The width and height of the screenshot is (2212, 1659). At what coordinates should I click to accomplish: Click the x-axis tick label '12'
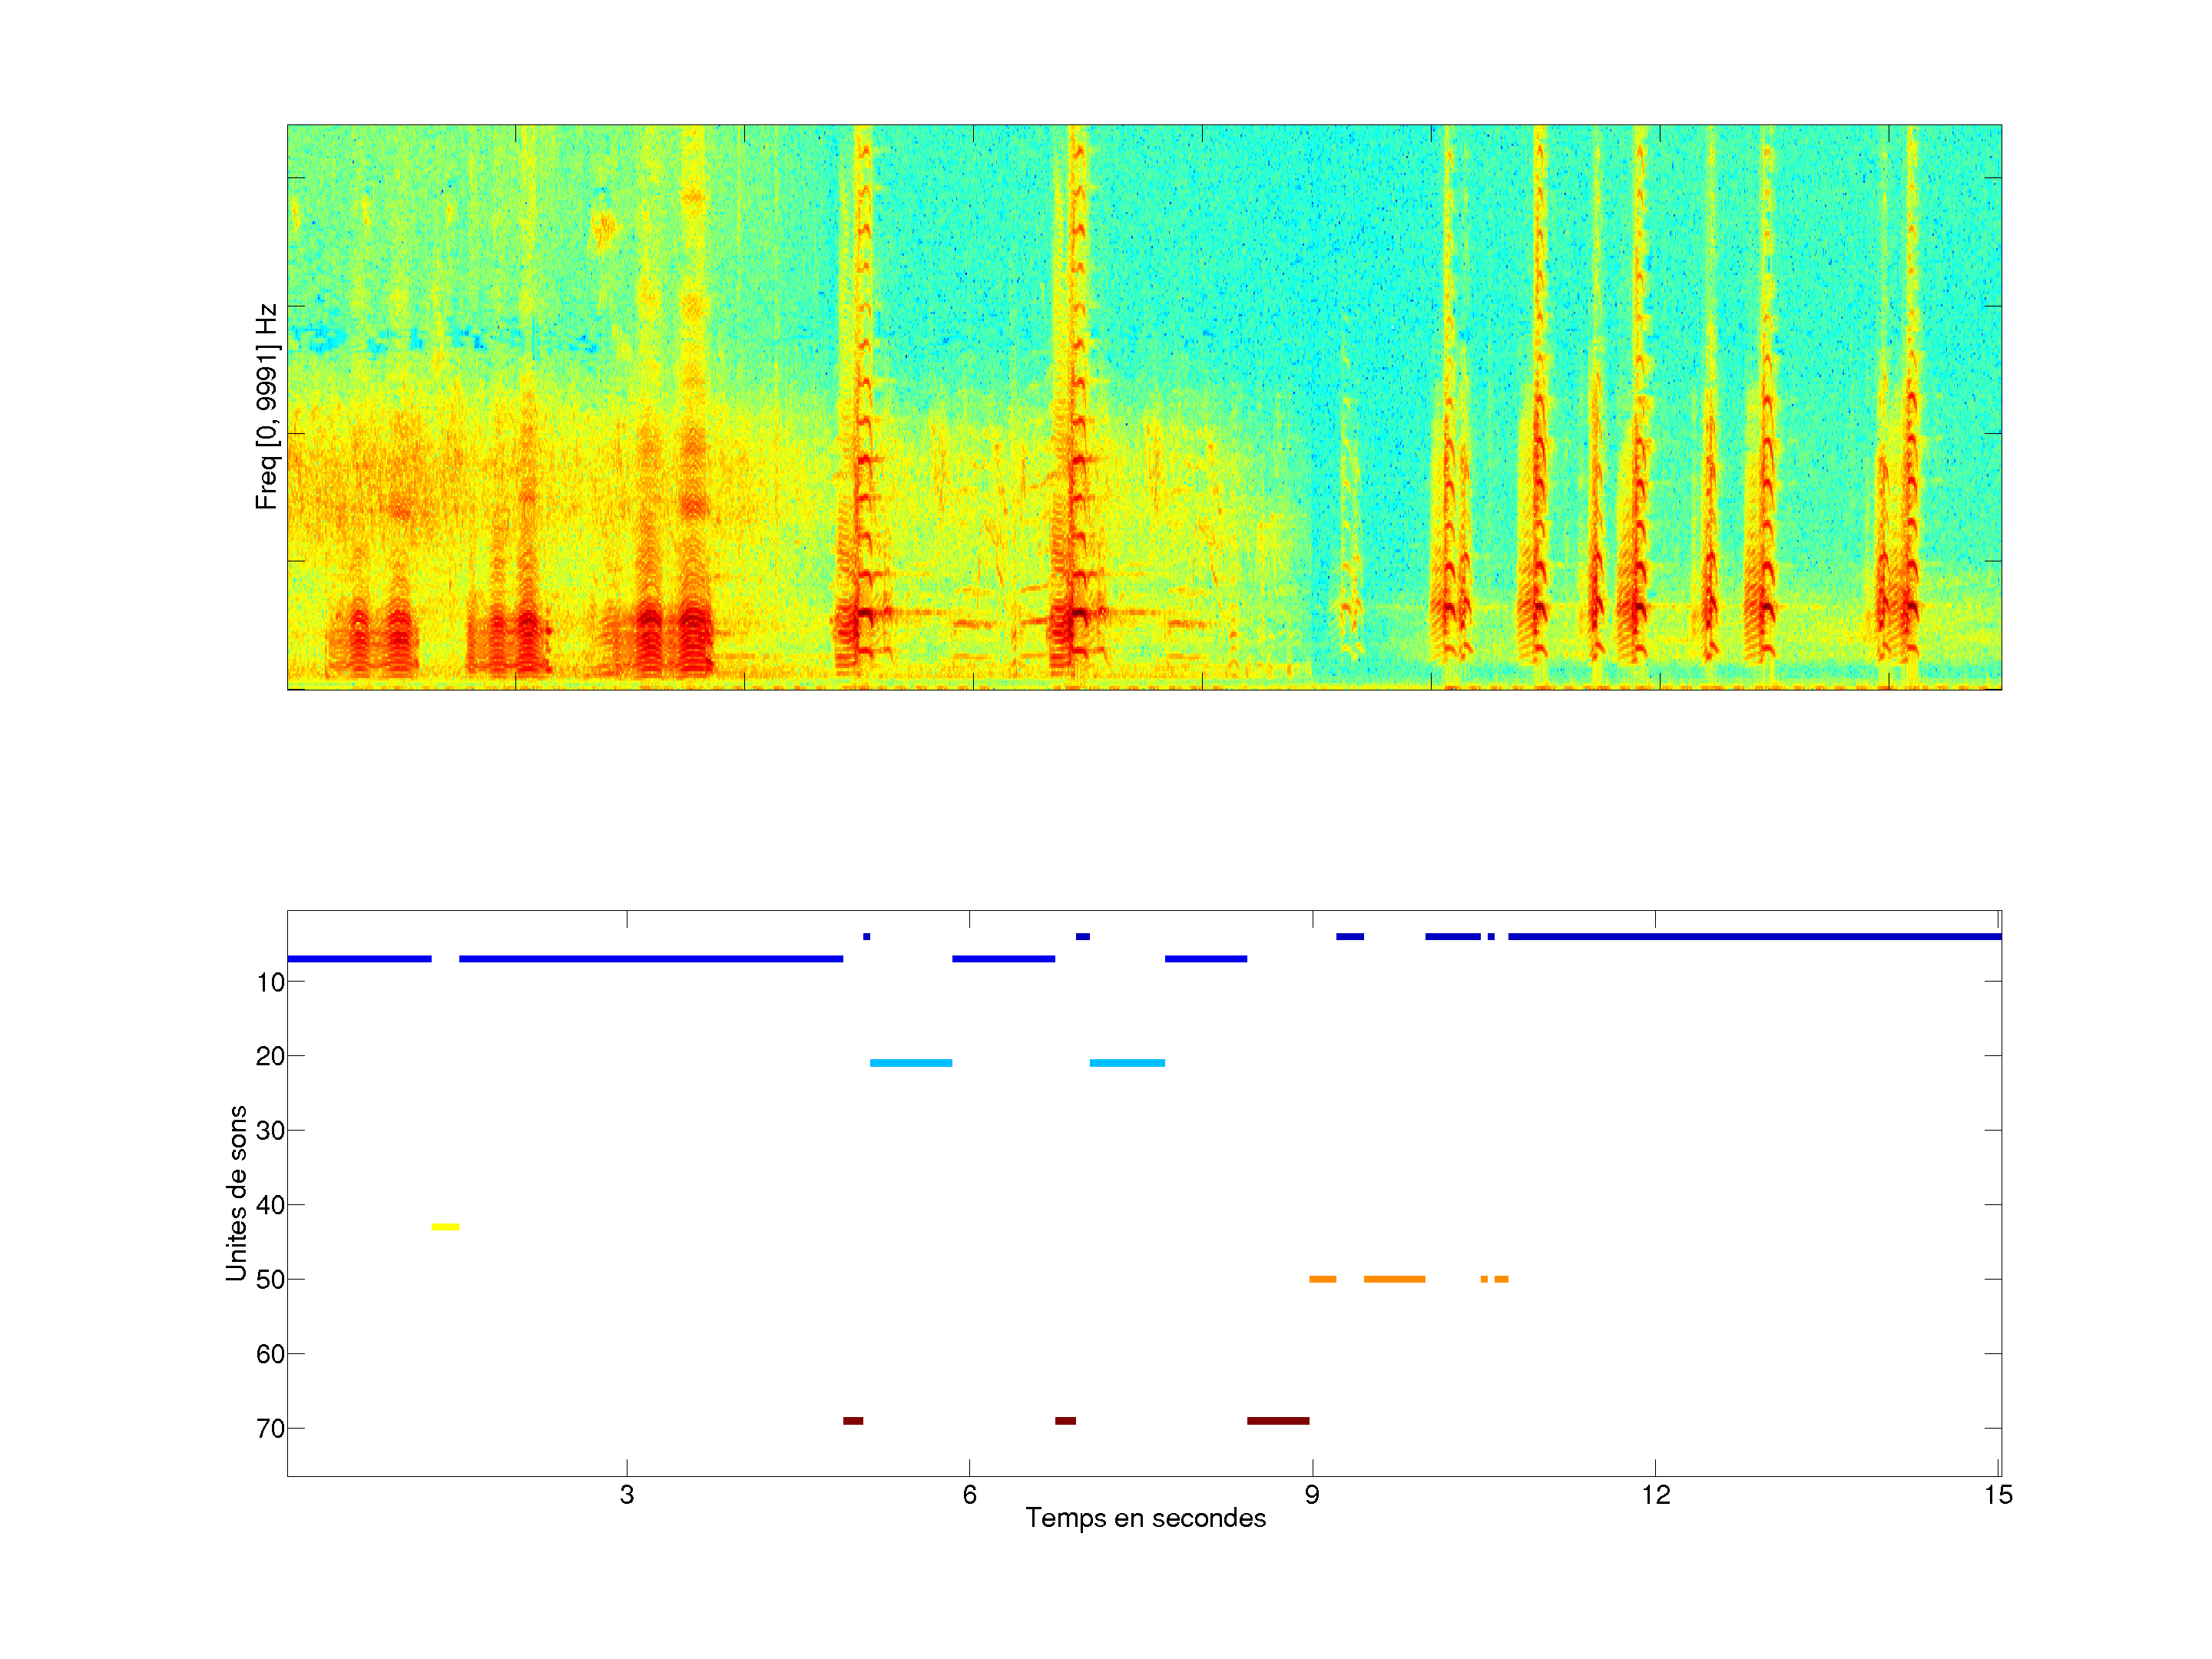pos(1655,1495)
